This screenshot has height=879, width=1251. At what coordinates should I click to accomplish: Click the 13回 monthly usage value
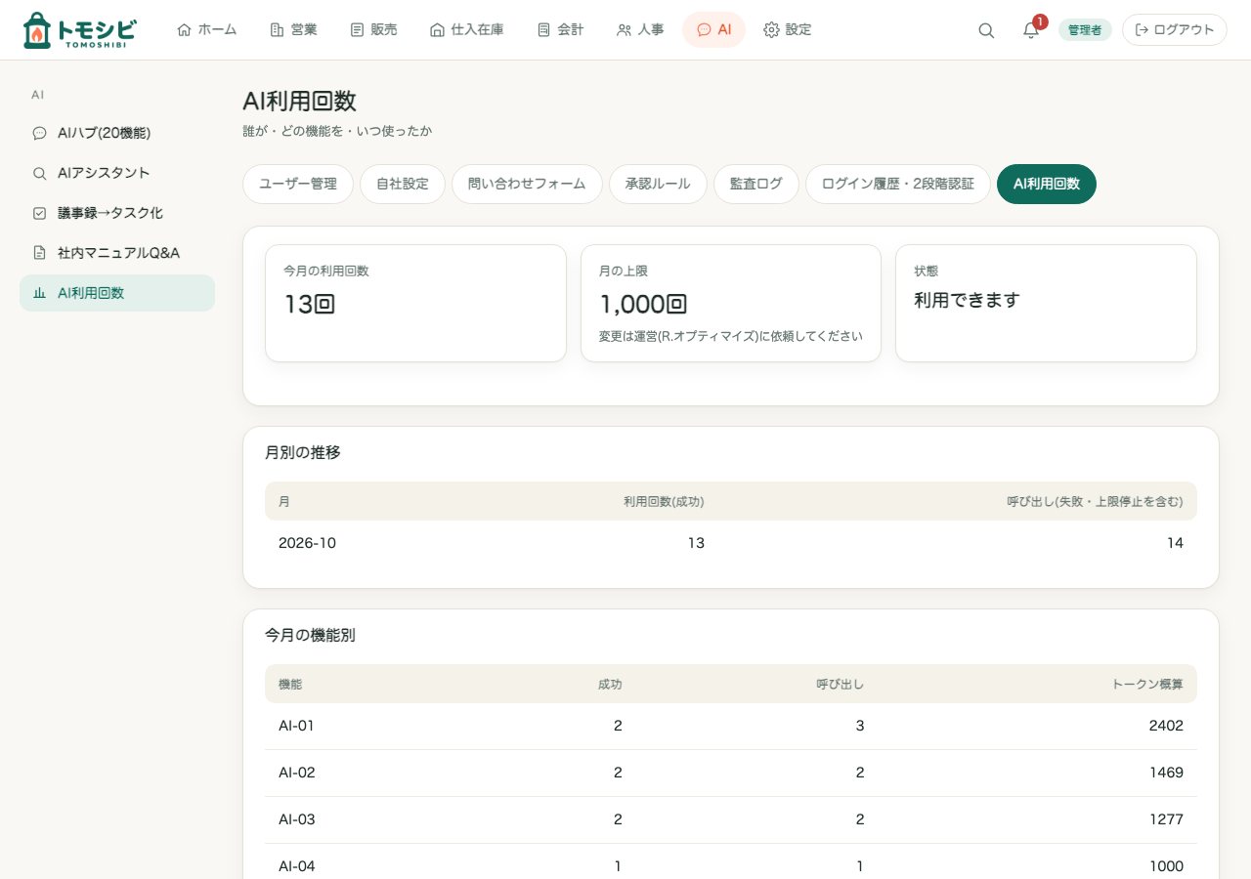(310, 304)
